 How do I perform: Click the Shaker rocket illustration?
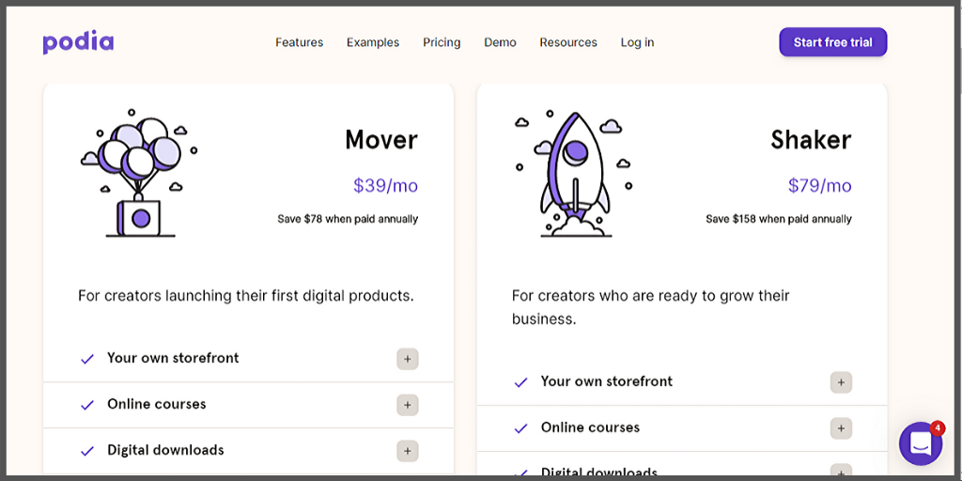(x=574, y=174)
